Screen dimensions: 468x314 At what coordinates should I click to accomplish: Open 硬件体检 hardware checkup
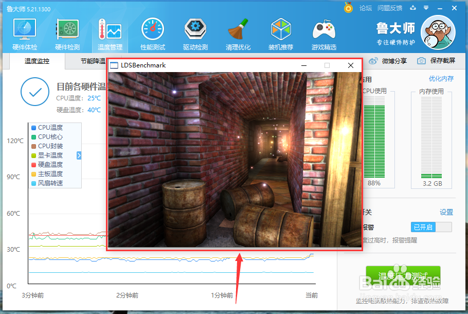25,34
